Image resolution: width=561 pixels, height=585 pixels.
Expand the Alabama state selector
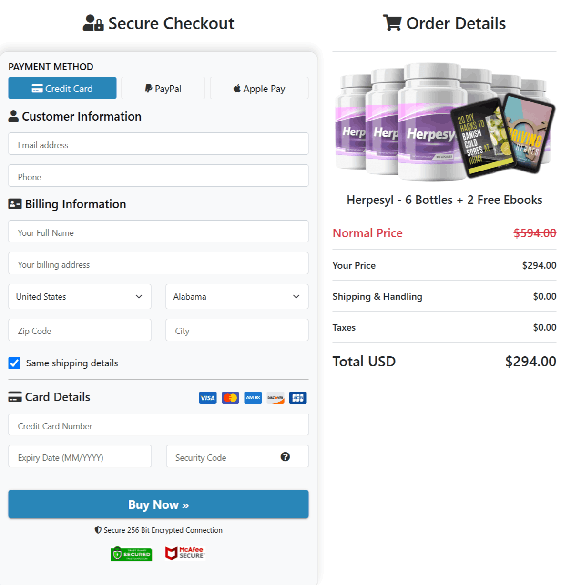[237, 296]
